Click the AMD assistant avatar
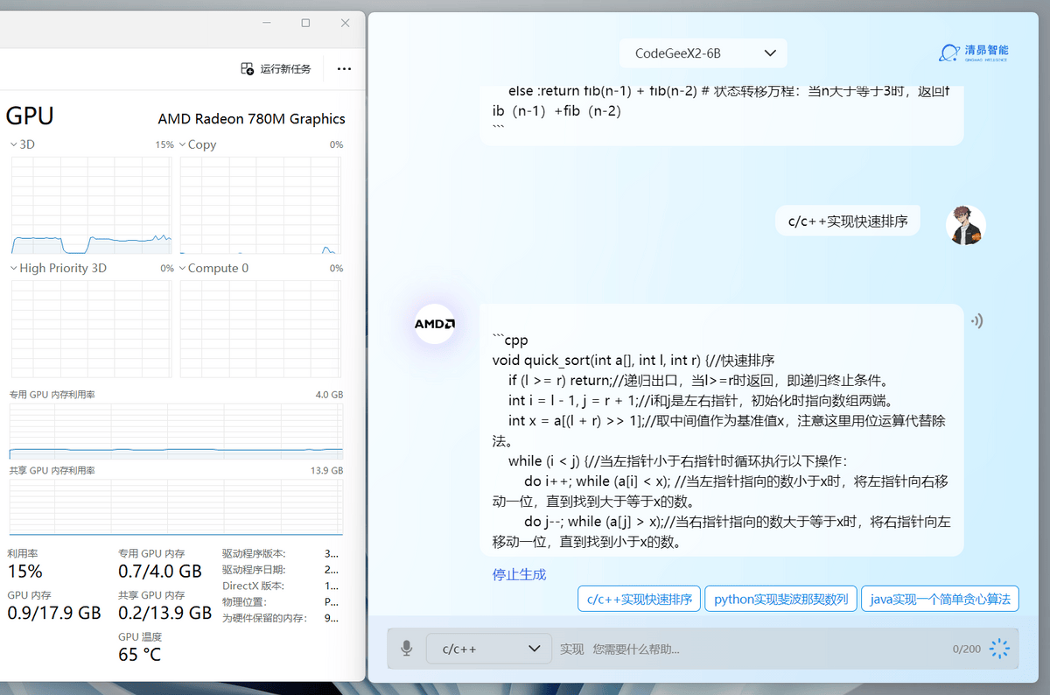This screenshot has width=1050, height=695. coord(434,324)
